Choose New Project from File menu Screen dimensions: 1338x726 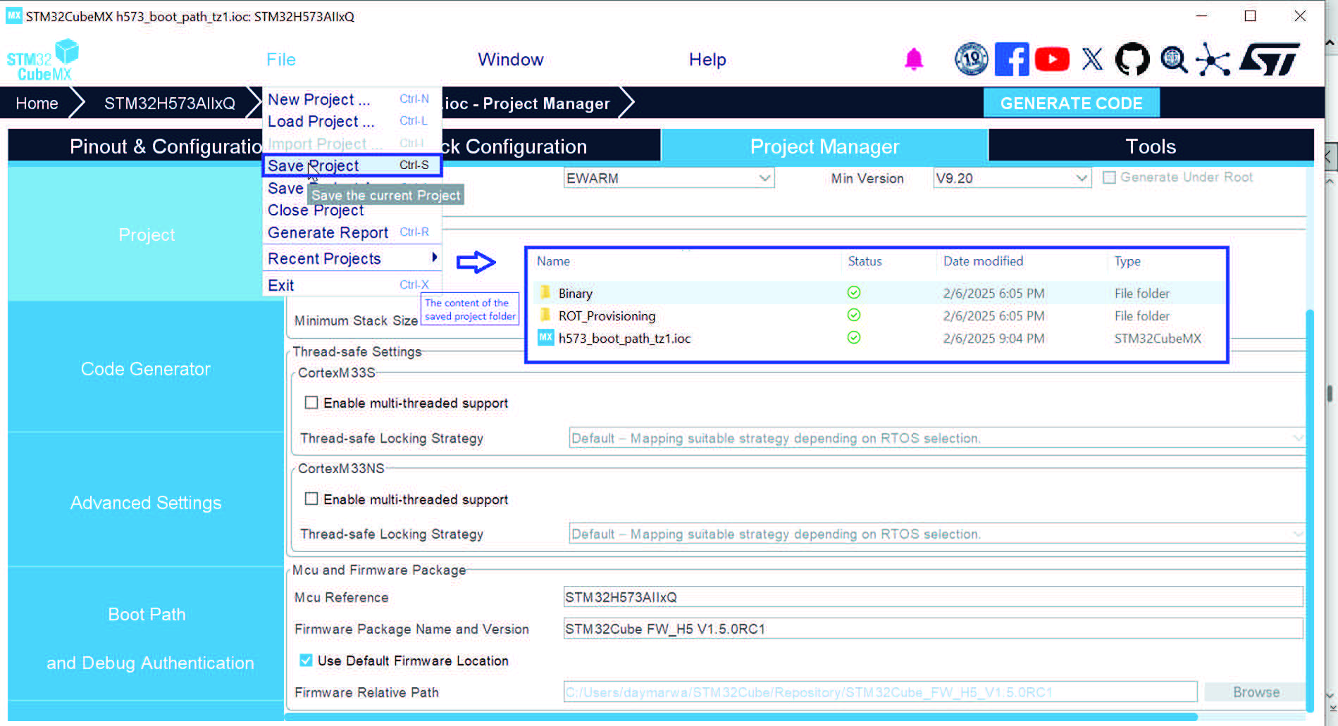352,99
